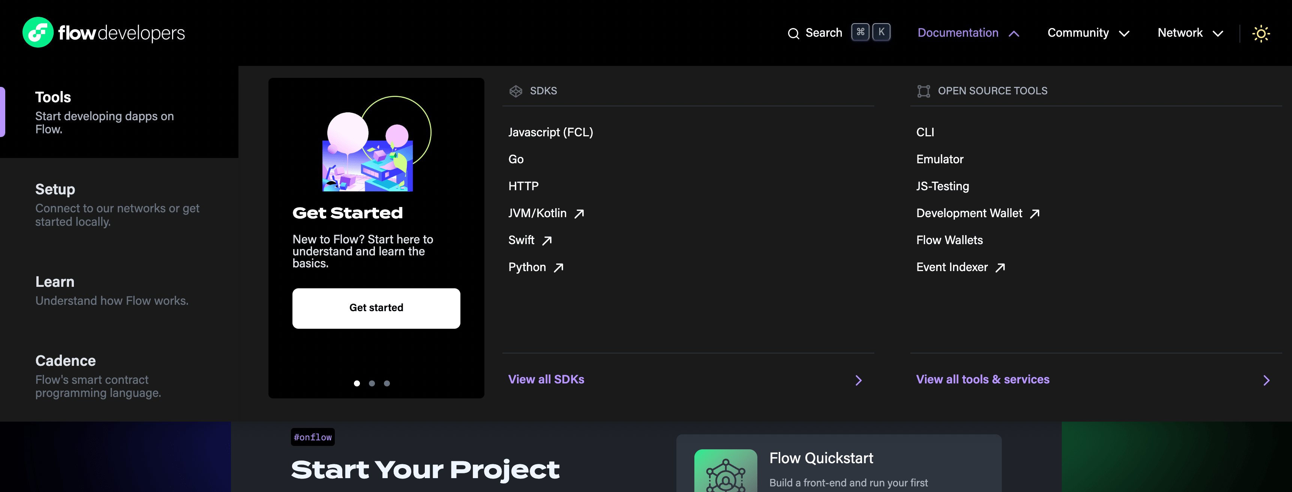1292x492 pixels.
Task: Open the Javascript (FCL) SDK link
Action: pyautogui.click(x=550, y=132)
